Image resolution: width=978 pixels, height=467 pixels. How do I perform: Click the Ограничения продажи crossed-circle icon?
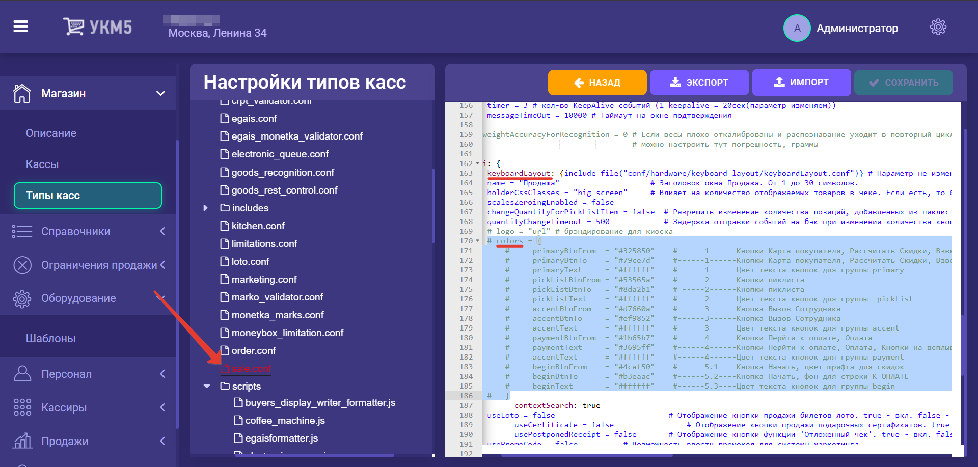22,265
